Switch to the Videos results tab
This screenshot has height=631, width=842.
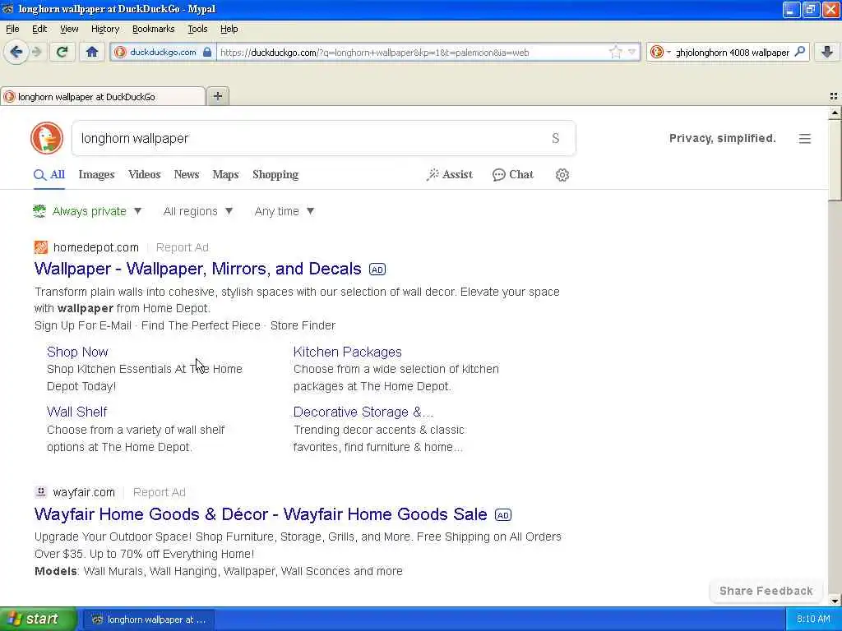145,175
